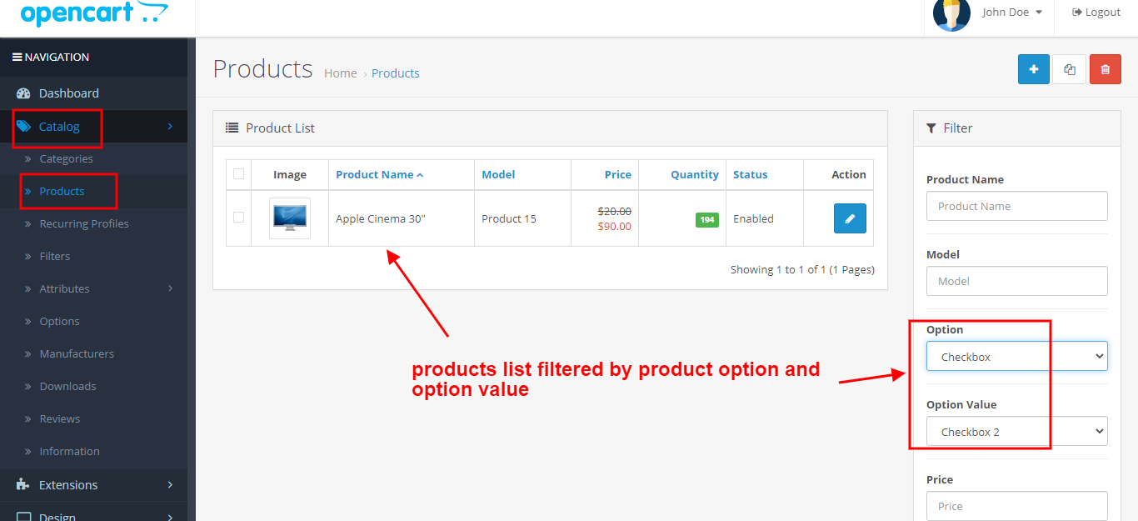Open the Option Value dropdown showing Checkbox 2
The width and height of the screenshot is (1138, 521).
(x=1016, y=431)
